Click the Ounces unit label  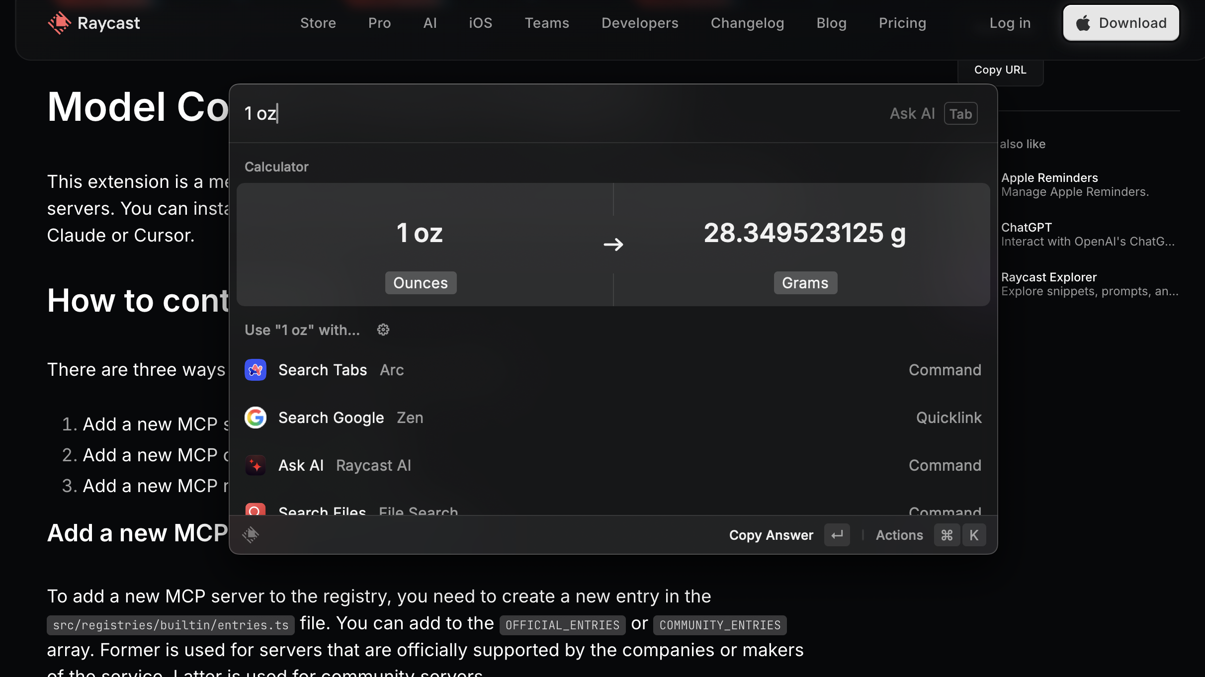(x=421, y=283)
